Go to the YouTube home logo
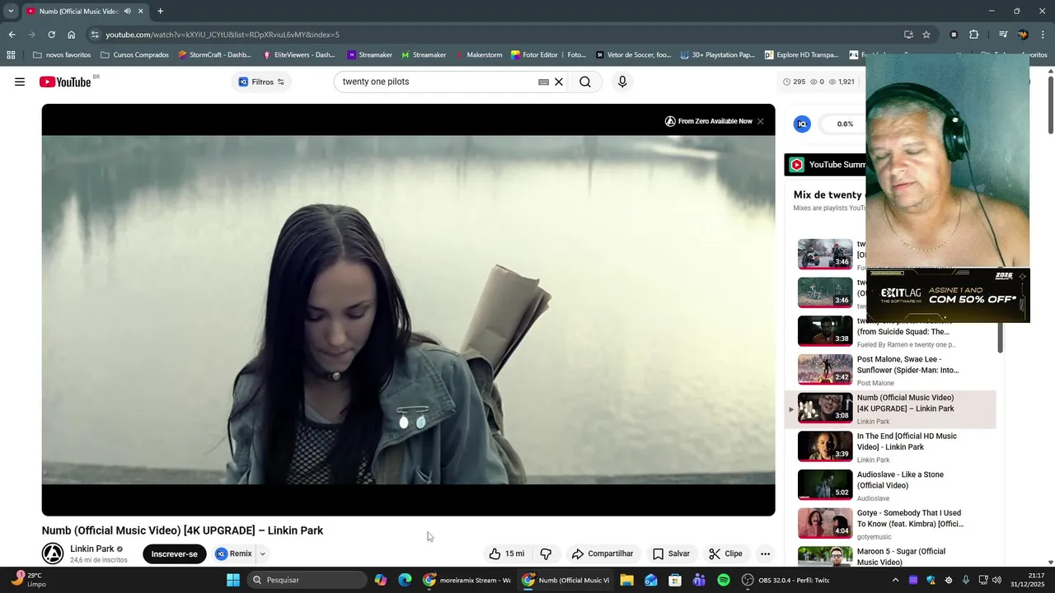The image size is (1055, 593). [x=65, y=82]
